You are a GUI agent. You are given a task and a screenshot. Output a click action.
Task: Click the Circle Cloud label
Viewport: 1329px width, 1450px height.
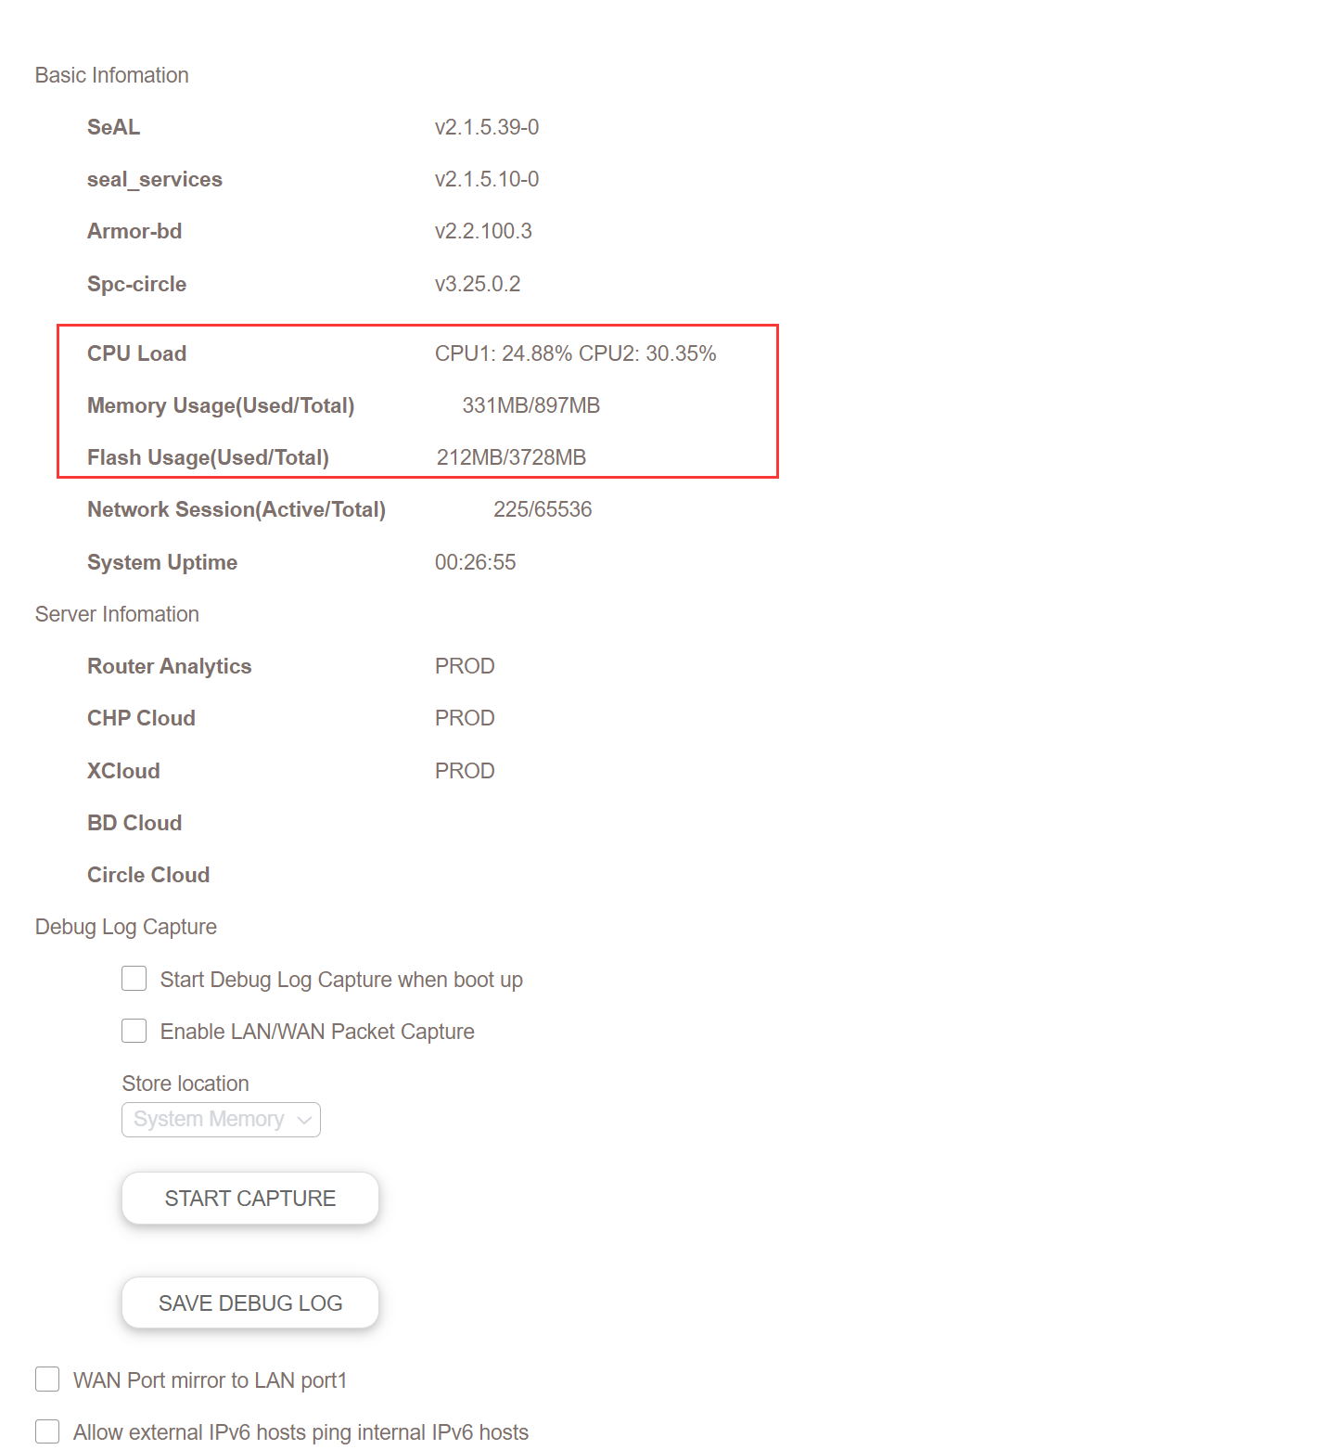pos(148,875)
